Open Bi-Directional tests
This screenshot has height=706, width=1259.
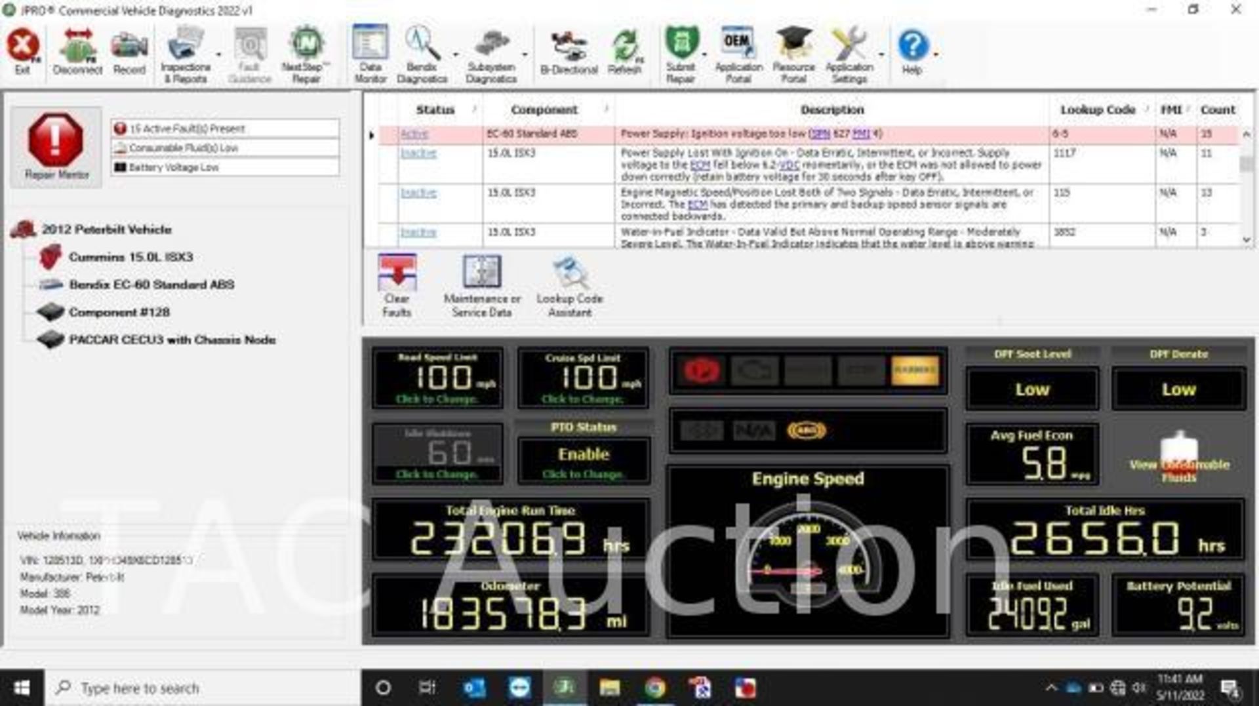(x=569, y=52)
